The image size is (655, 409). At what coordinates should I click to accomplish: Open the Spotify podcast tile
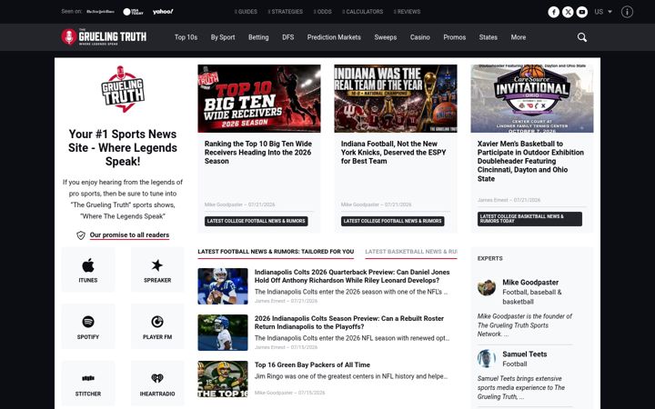click(88, 326)
